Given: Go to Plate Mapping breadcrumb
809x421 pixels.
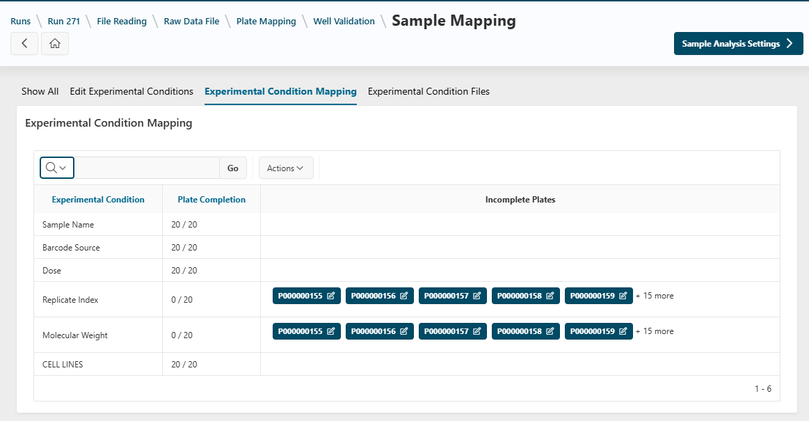Looking at the screenshot, I should coord(266,21).
